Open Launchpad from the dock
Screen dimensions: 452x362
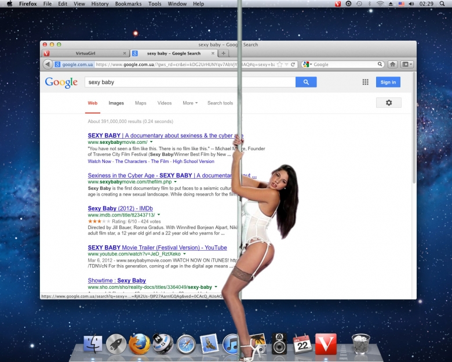tap(116, 343)
